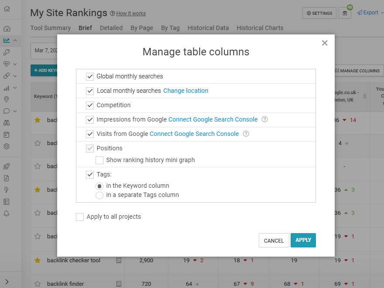Image resolution: width=384 pixels, height=288 pixels.
Task: Open the gear settings icon in sidebar
Action: click(x=7, y=146)
